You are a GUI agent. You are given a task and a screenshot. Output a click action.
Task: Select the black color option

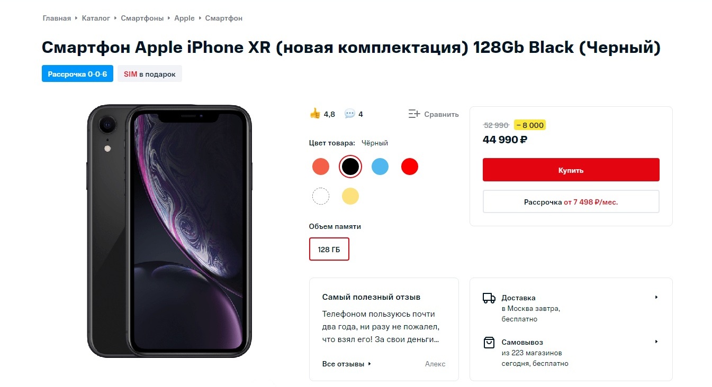click(350, 167)
